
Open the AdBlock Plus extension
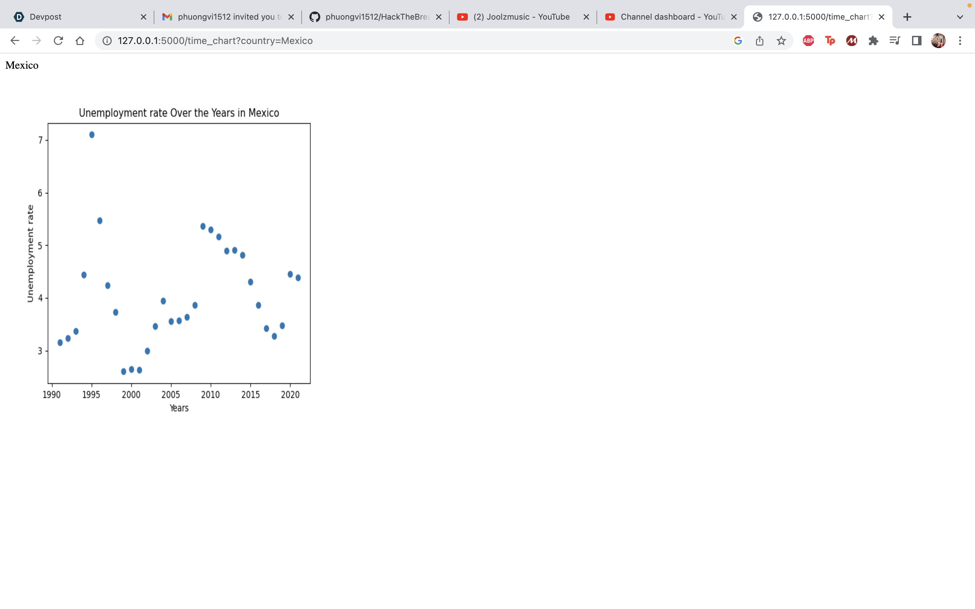click(x=808, y=41)
